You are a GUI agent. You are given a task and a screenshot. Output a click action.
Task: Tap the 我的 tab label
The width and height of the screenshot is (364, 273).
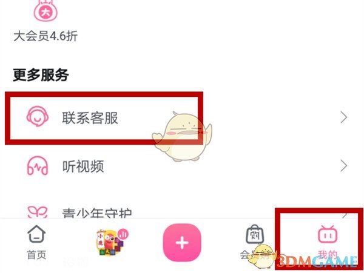[x=328, y=255]
